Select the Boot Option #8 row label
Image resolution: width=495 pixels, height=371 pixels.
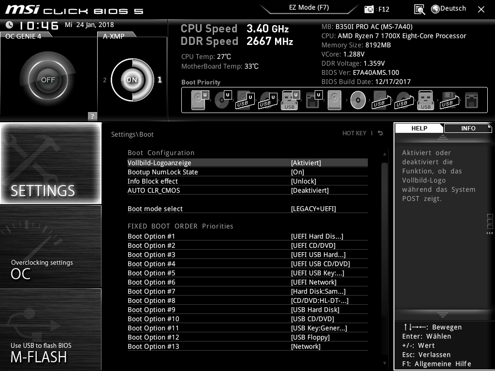pyautogui.click(x=151, y=300)
